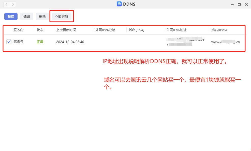Uncheck the 腾讯云 row checkbox
Viewport: 251px width, 151px height.
(9, 42)
